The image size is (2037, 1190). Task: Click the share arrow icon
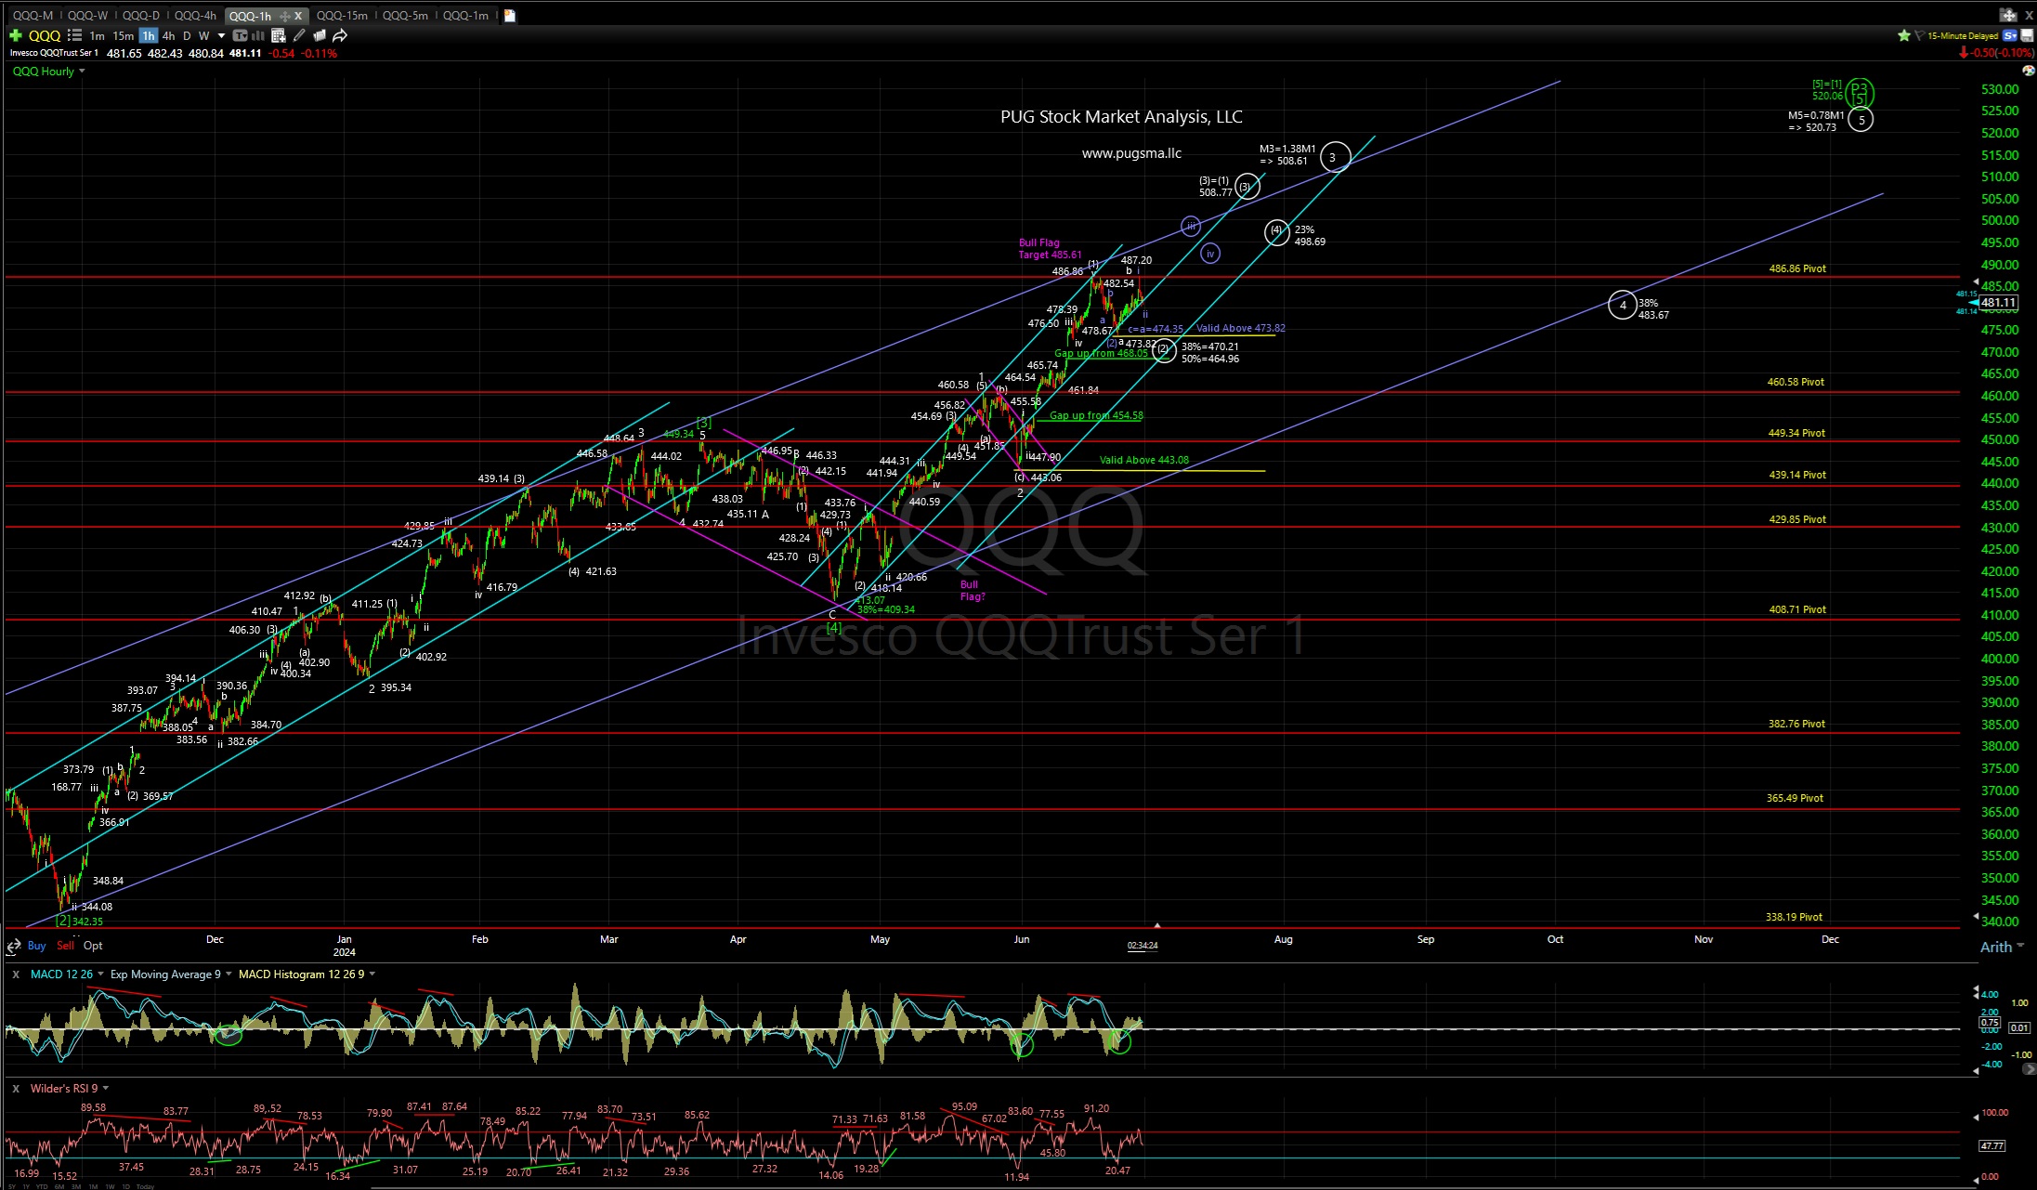340,35
